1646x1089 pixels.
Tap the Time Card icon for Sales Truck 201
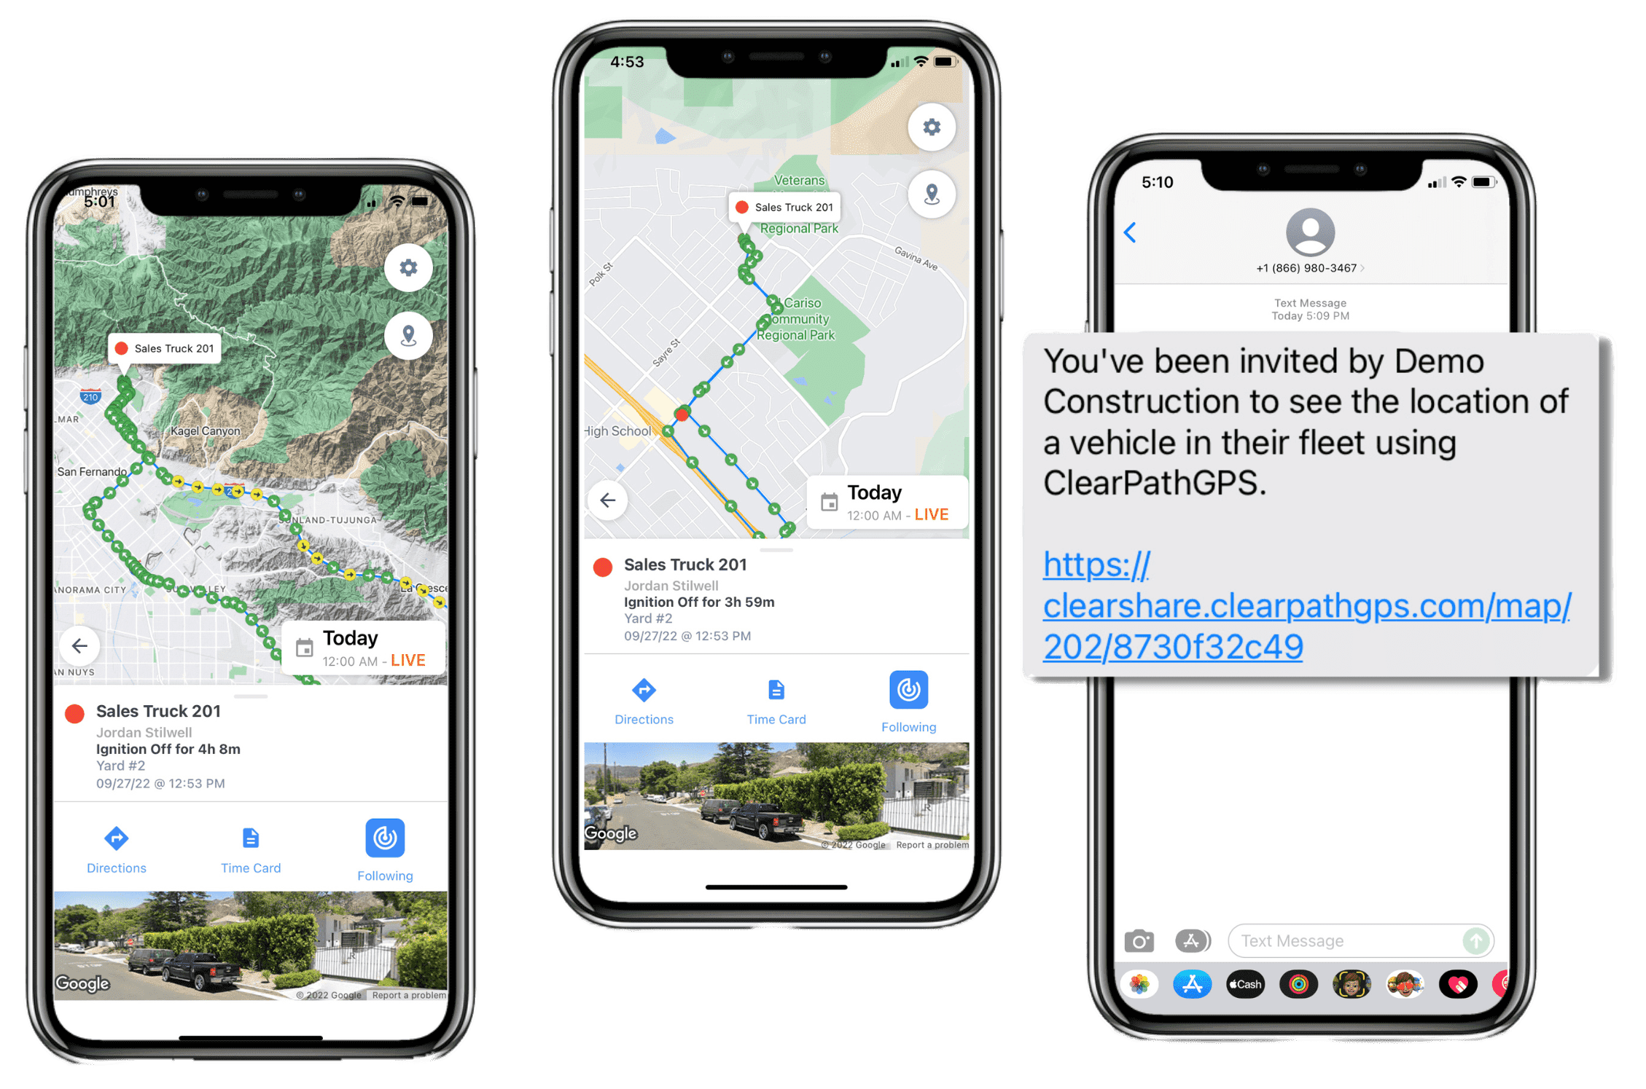[249, 844]
